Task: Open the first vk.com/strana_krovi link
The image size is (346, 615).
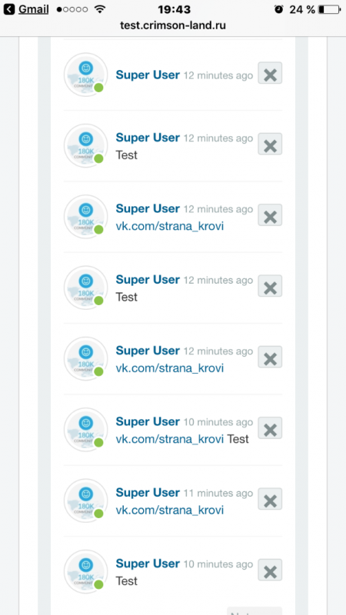Action: pos(169,226)
